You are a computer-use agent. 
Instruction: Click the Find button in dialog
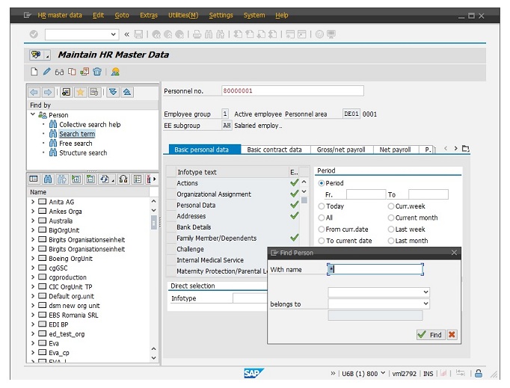430,335
